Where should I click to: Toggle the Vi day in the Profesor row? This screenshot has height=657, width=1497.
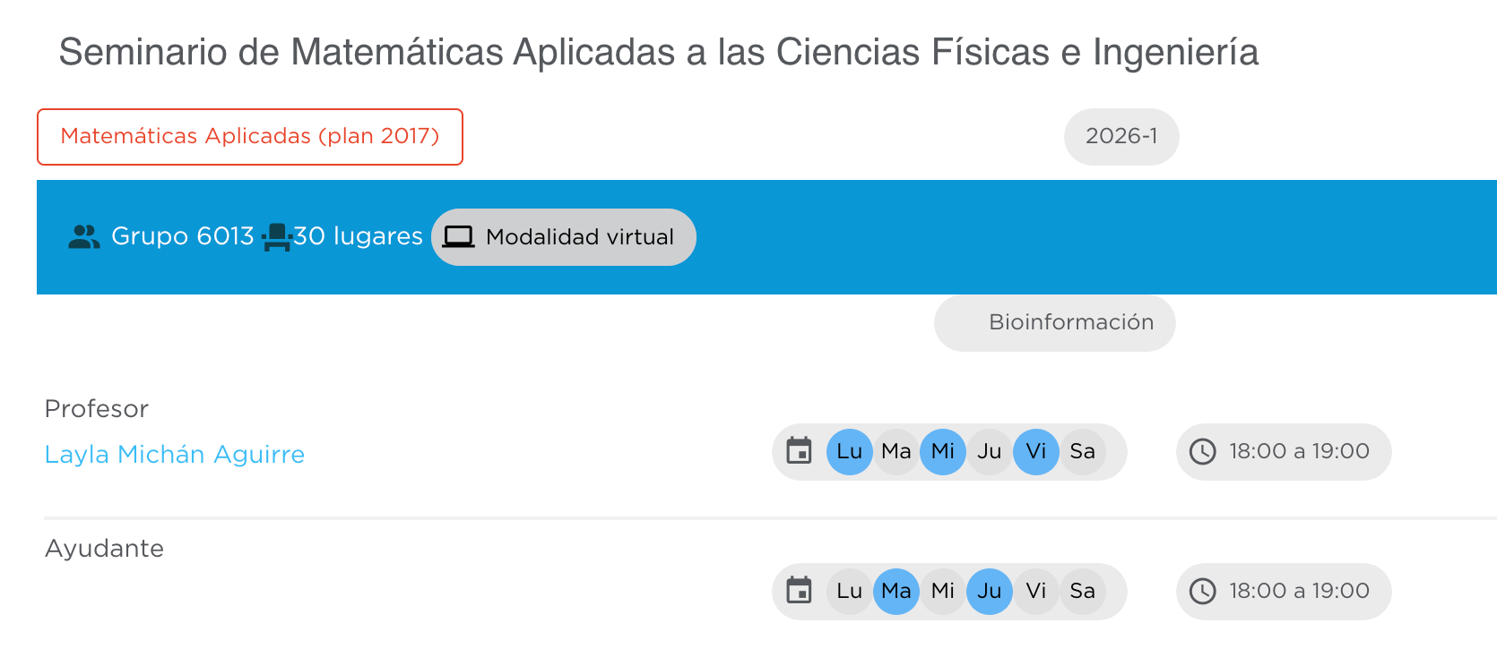coord(1035,451)
